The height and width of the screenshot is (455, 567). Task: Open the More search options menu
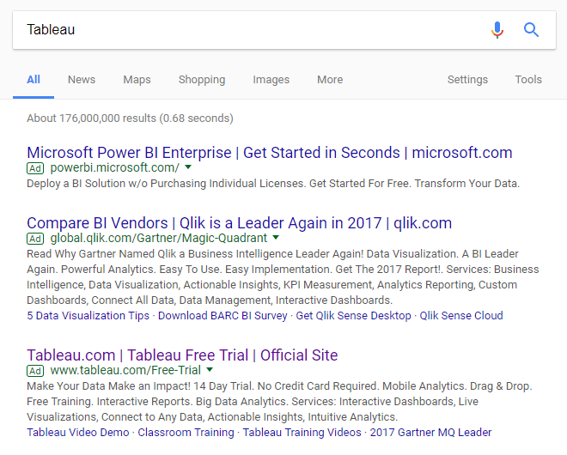[x=330, y=80]
